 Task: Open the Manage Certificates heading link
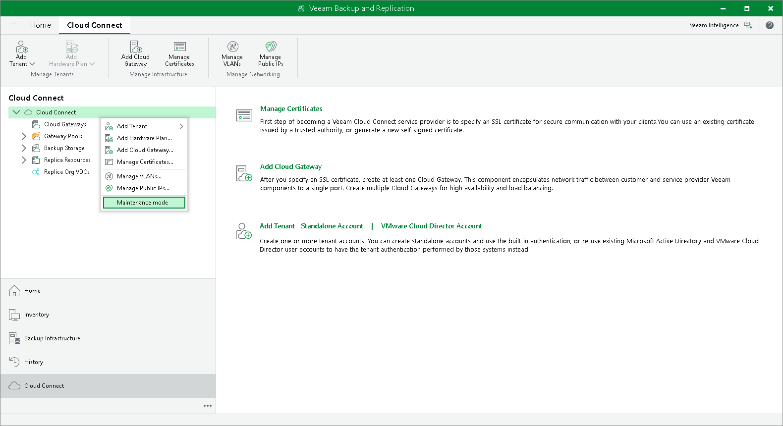pyautogui.click(x=291, y=109)
